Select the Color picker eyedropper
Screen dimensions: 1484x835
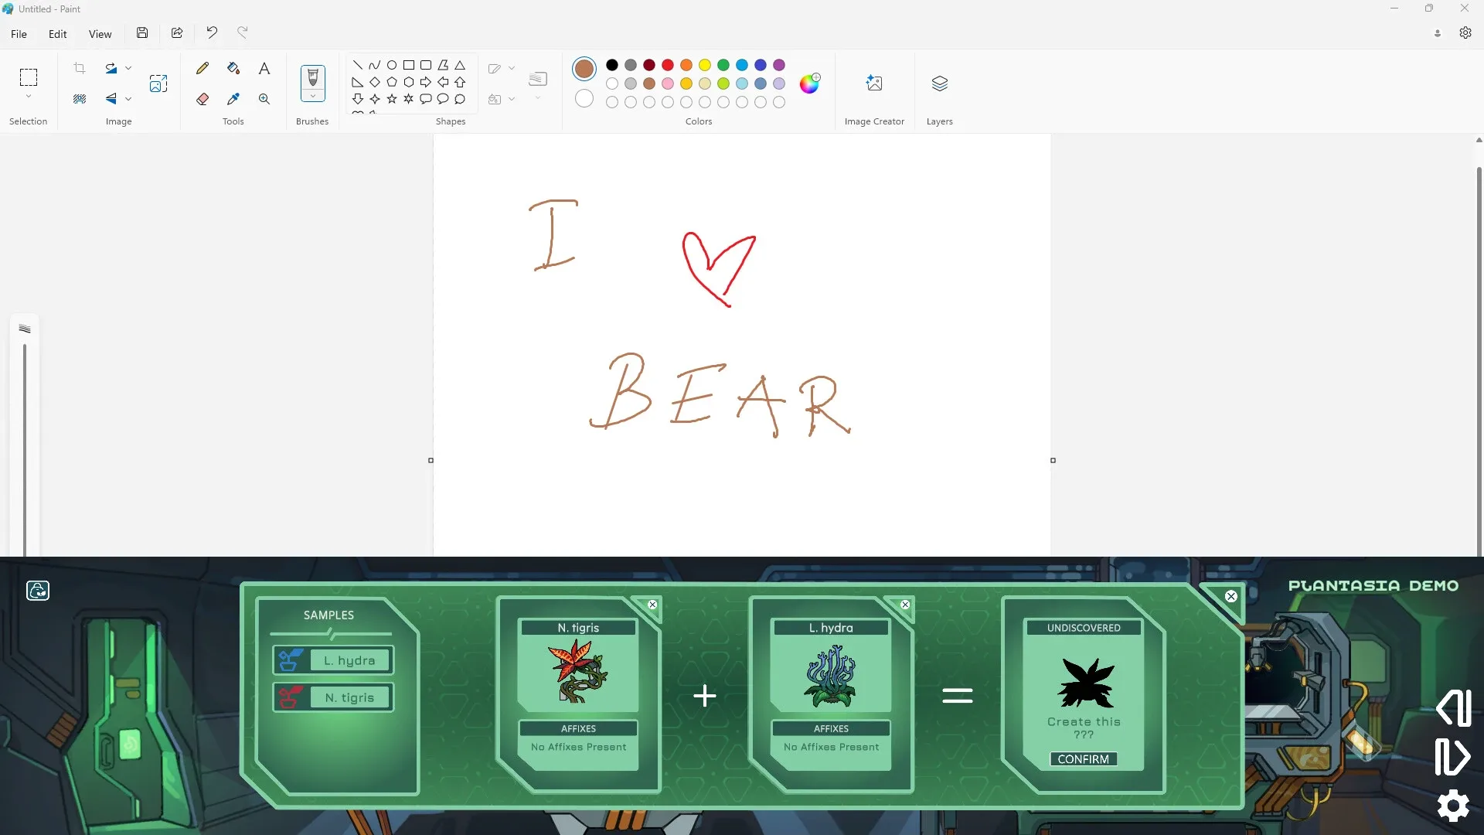[x=233, y=99]
